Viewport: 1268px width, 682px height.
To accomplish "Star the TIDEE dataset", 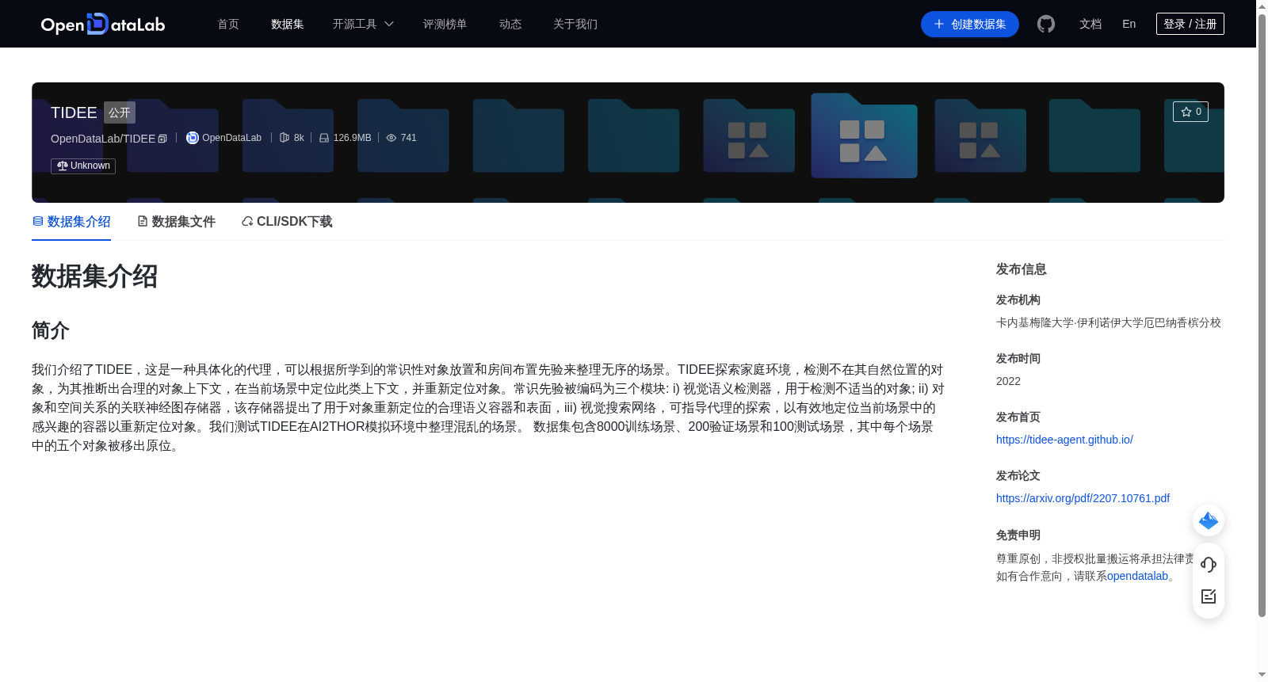I will click(x=1190, y=112).
